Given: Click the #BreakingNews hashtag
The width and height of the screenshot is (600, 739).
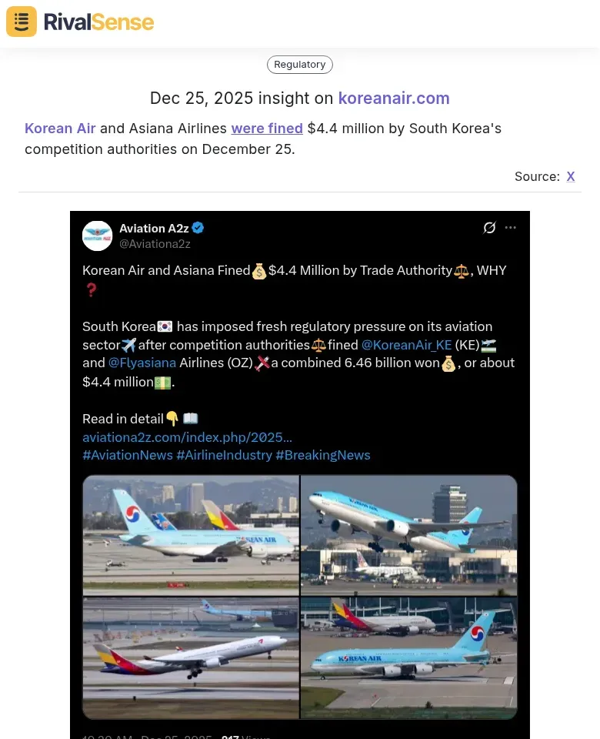Looking at the screenshot, I should pos(322,455).
